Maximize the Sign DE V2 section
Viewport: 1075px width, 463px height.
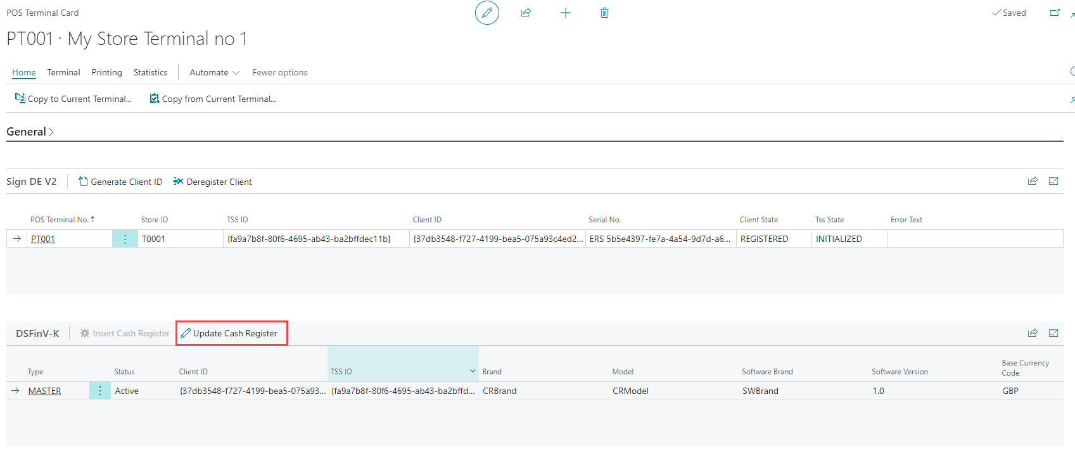pos(1053,181)
